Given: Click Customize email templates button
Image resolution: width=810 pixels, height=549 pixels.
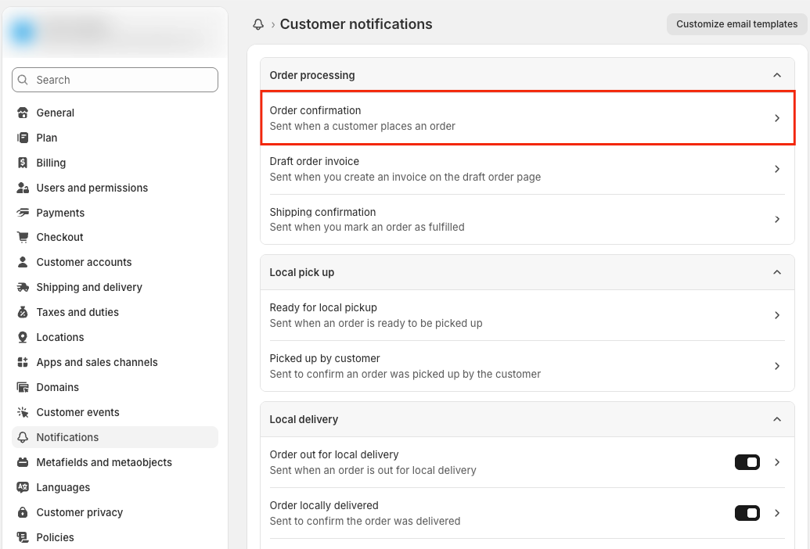Looking at the screenshot, I should coord(736,24).
